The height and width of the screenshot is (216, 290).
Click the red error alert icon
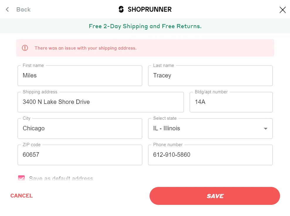click(x=25, y=48)
